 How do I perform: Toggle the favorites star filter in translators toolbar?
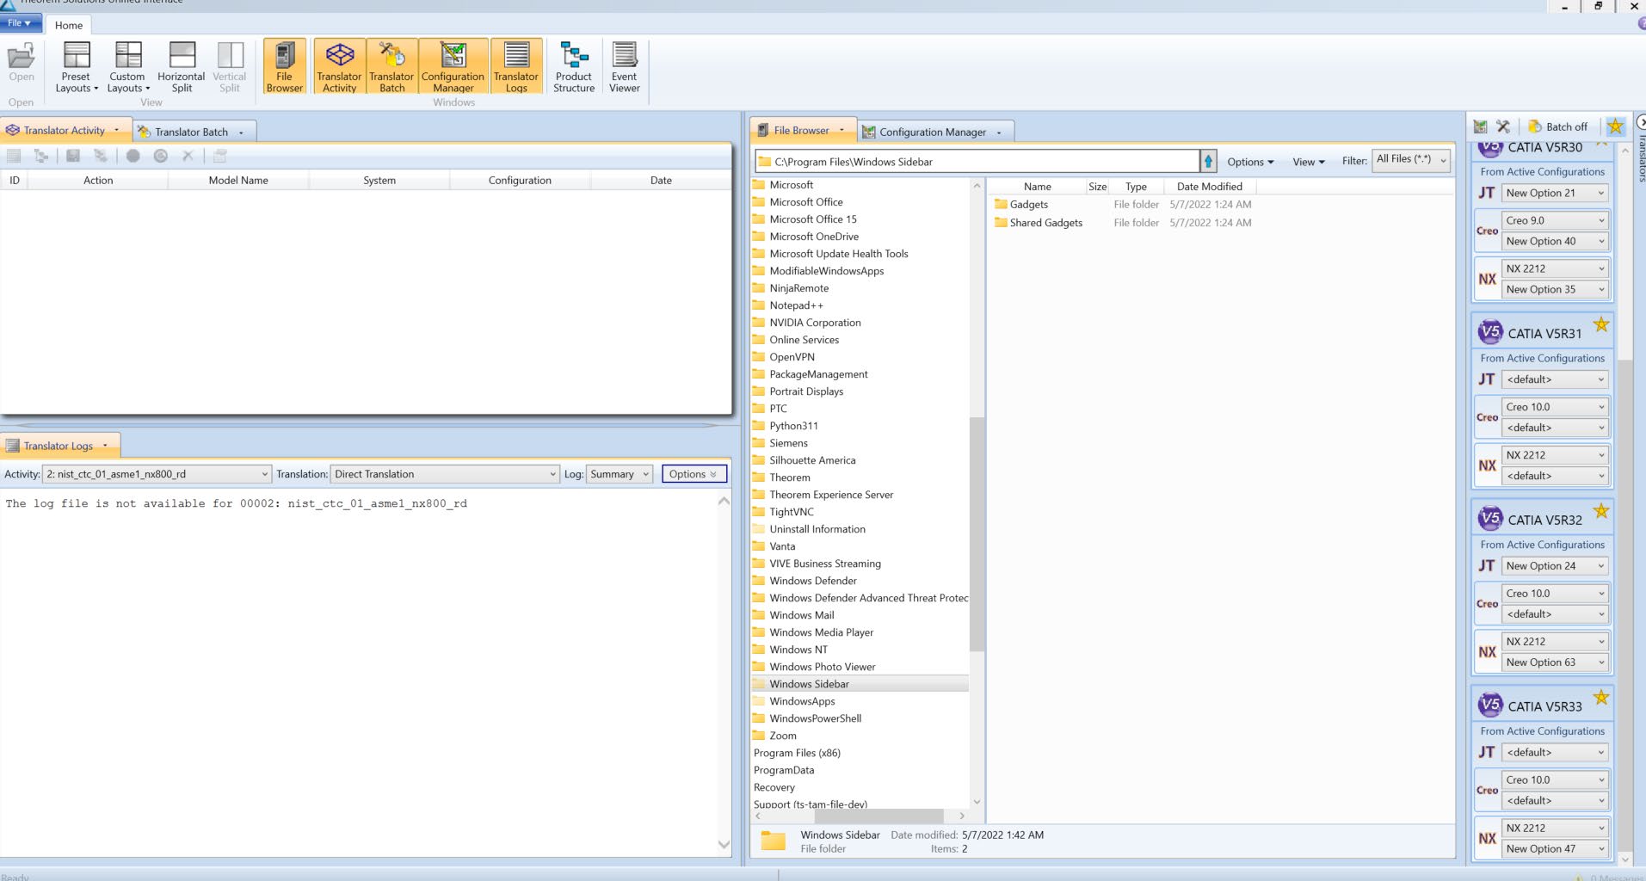[1615, 126]
